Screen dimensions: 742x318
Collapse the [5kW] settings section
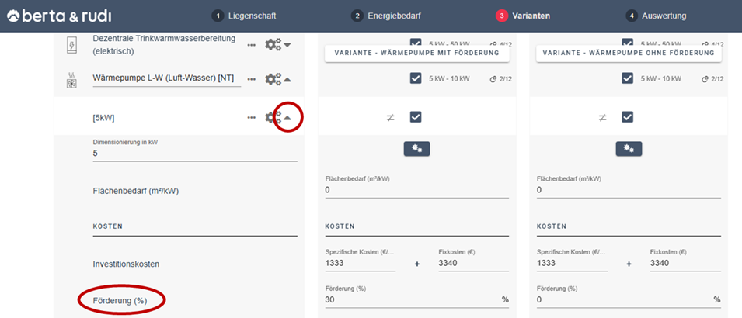click(x=287, y=118)
